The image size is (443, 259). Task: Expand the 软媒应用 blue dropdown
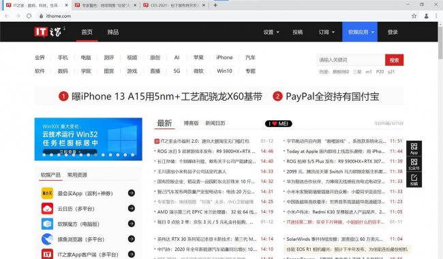(x=360, y=32)
